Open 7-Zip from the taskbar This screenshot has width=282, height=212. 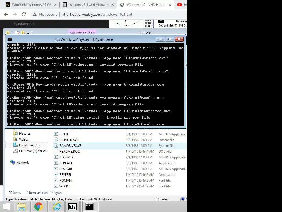click(72, 206)
